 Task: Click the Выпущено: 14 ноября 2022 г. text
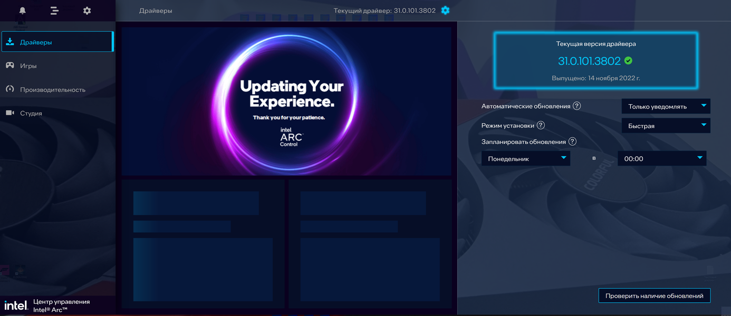pyautogui.click(x=596, y=78)
